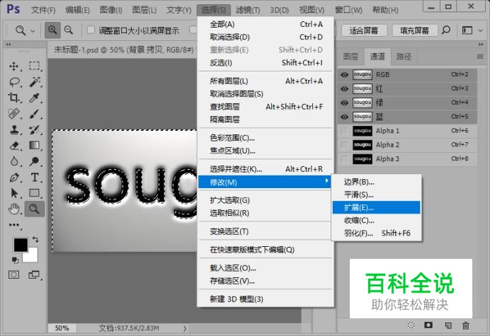Select the Clone Stamp tool
The image size is (490, 336).
(x=13, y=129)
